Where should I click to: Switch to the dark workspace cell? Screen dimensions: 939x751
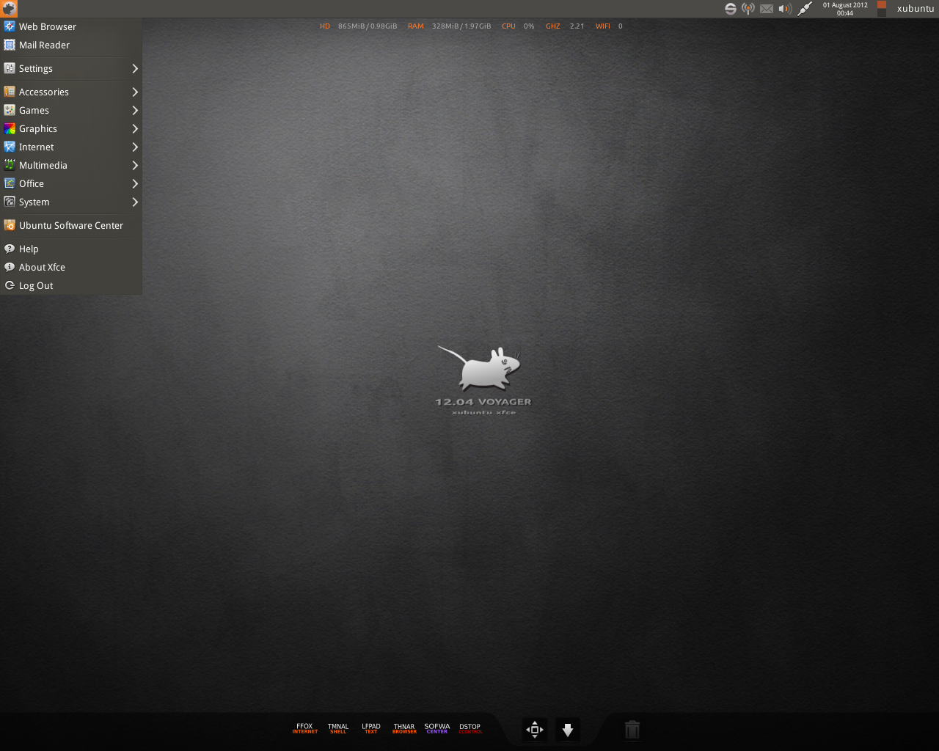(x=882, y=13)
